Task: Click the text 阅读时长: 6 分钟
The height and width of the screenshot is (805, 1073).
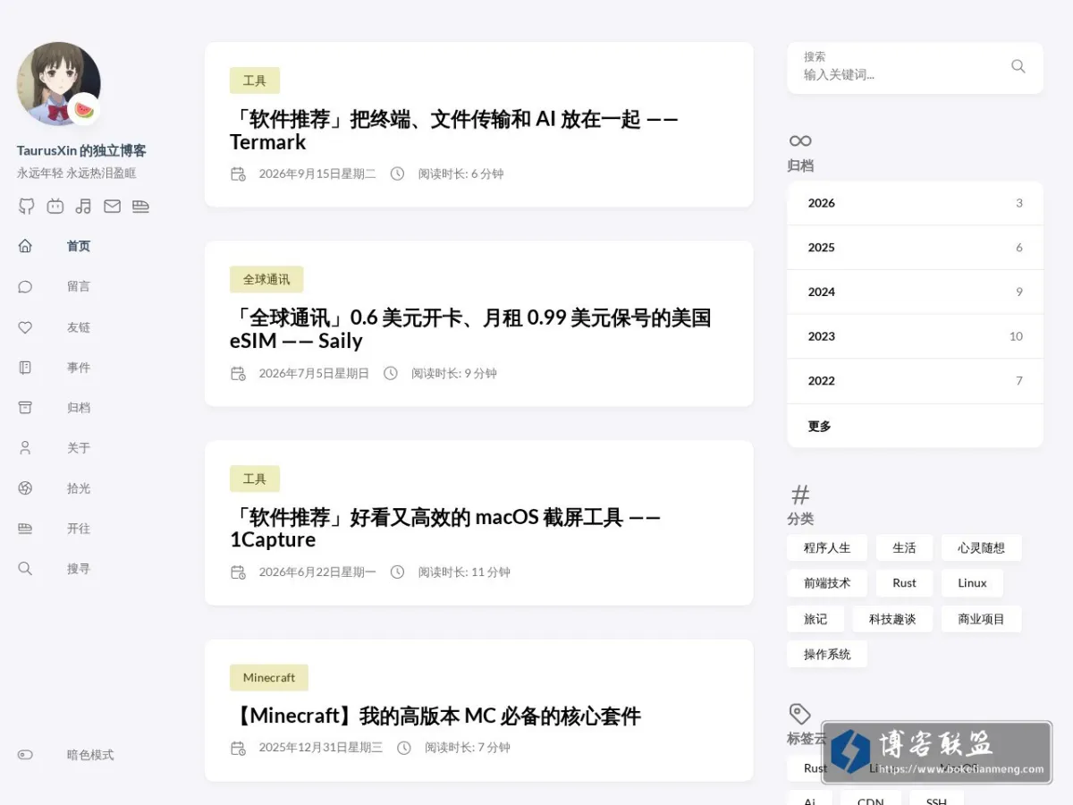Action: 460,174
